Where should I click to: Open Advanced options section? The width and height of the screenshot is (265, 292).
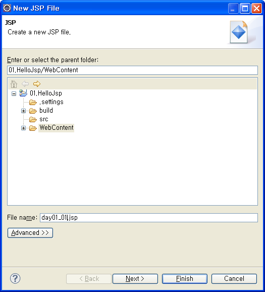(x=30, y=233)
